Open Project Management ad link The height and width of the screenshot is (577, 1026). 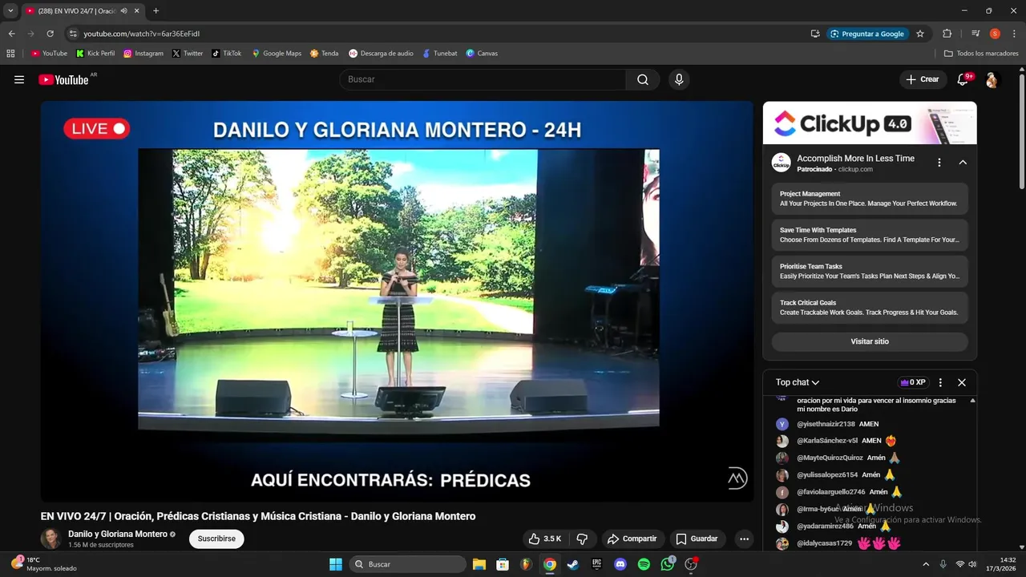click(870, 199)
